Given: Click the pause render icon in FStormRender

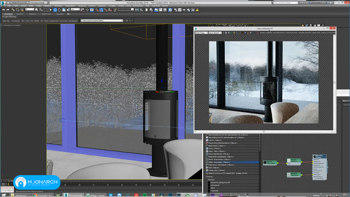Looking at the screenshot, I should tap(234, 32).
